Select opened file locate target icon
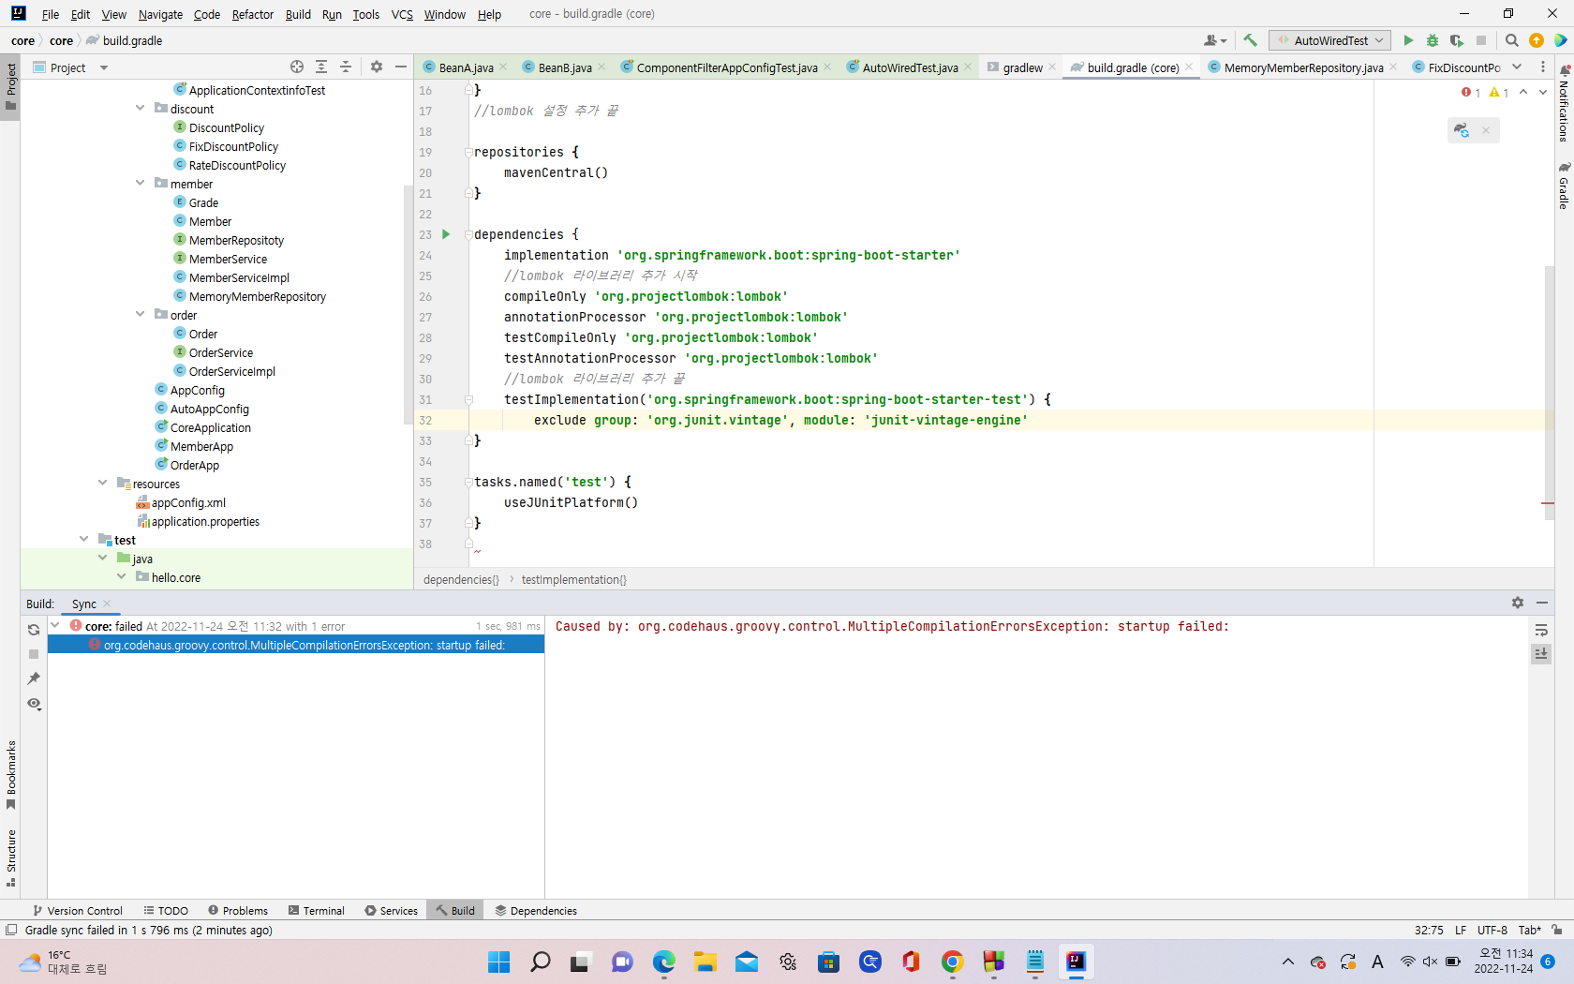Screen dimensions: 1574x984 [x=297, y=67]
